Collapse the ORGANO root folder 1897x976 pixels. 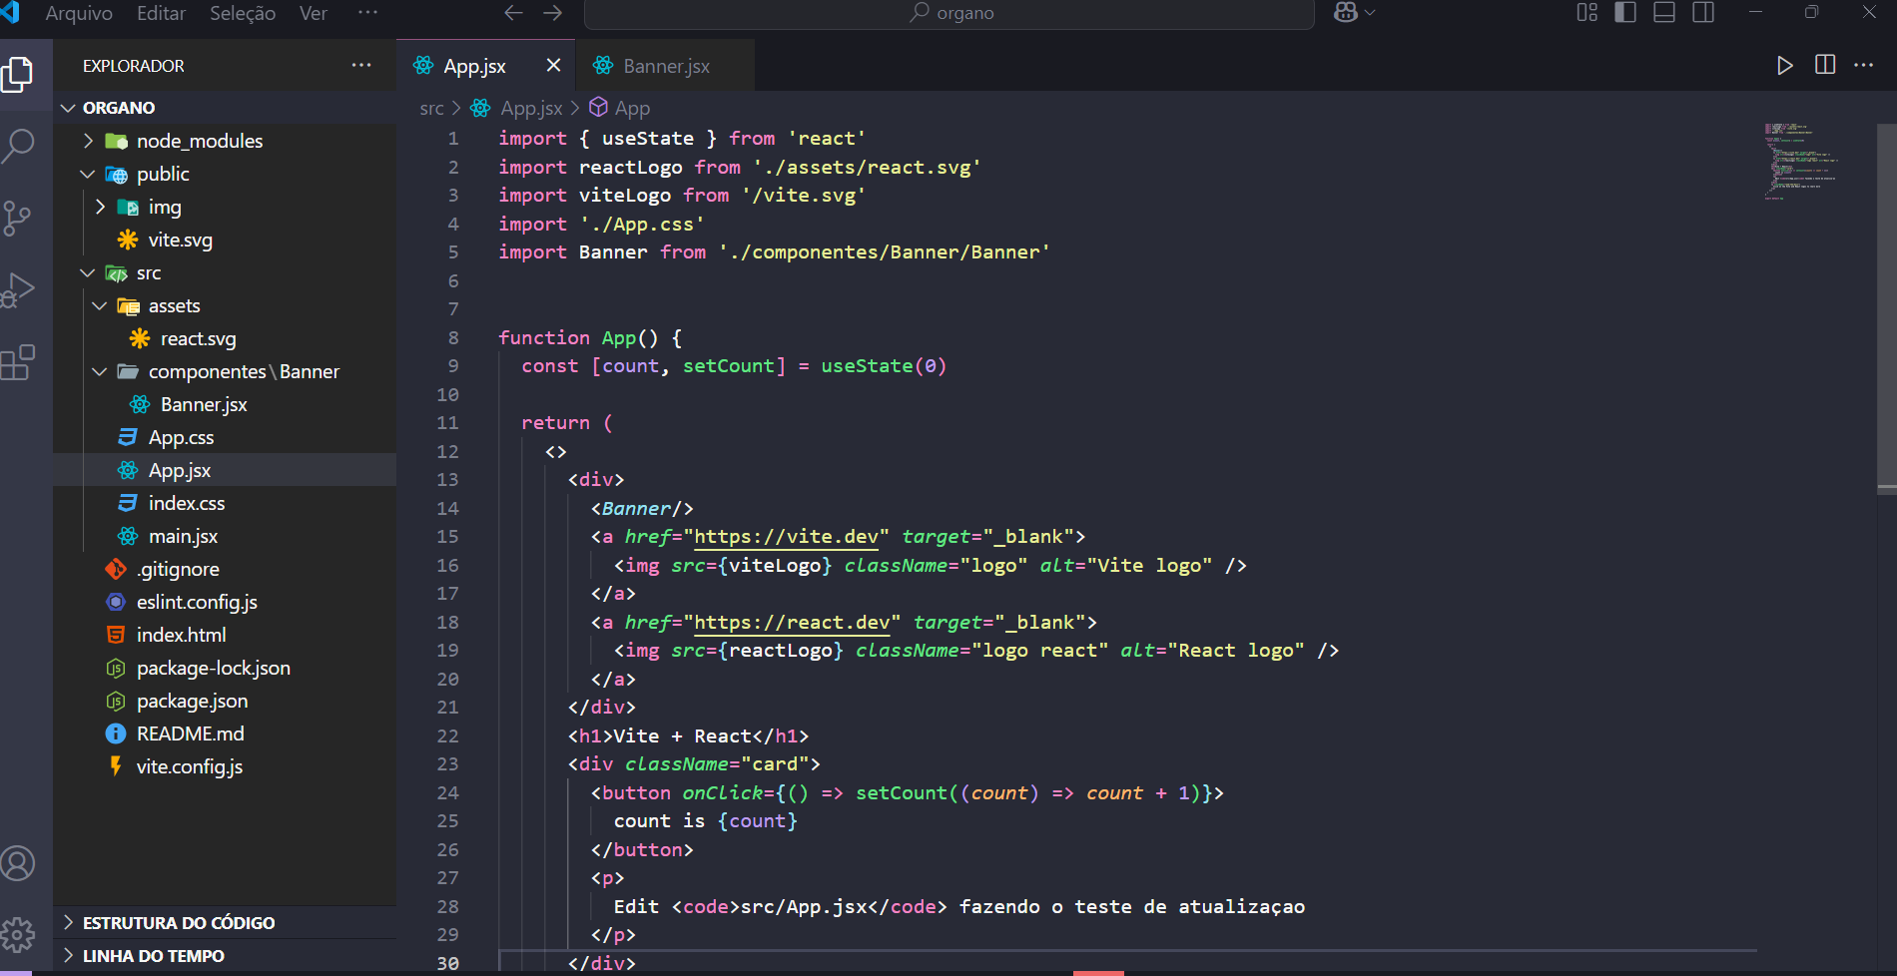[x=69, y=108]
